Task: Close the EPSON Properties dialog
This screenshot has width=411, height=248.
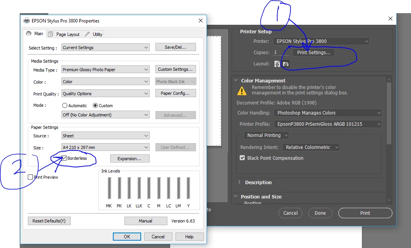Action: [201, 21]
